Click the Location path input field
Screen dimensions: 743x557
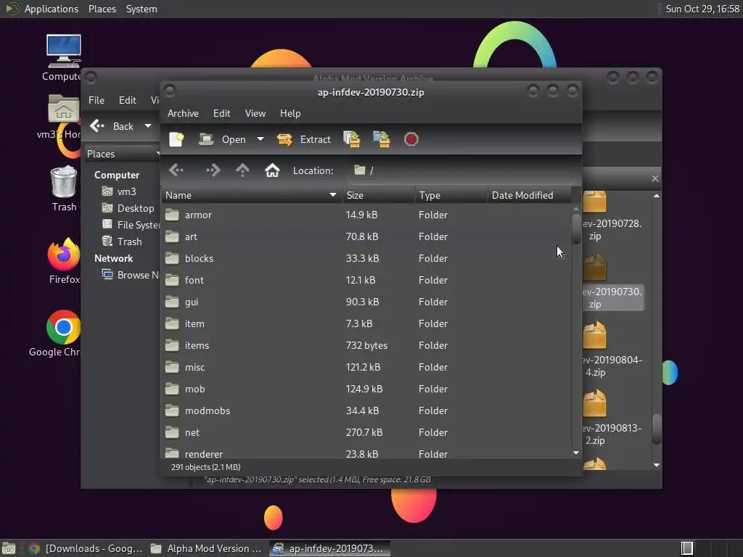(x=462, y=170)
